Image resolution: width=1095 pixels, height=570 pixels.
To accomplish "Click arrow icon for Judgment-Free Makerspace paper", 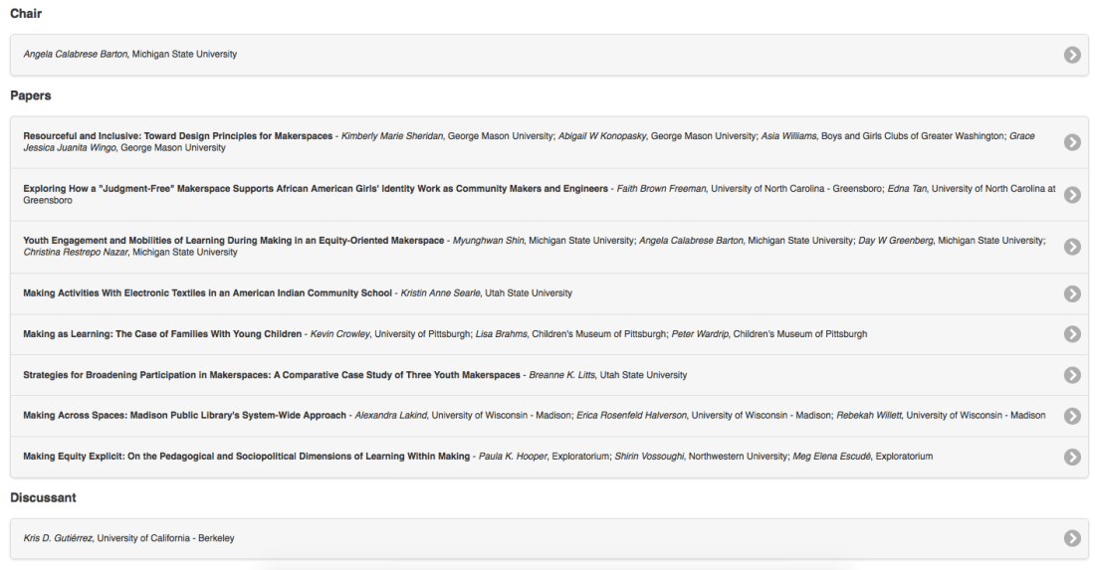I will pos(1072,194).
